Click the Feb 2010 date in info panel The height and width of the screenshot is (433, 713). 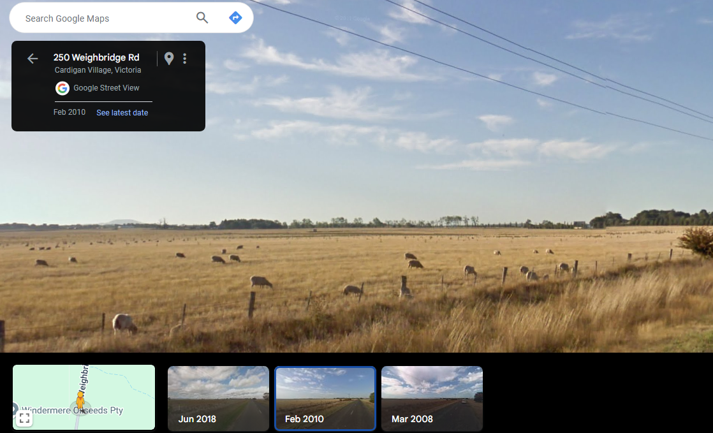pos(70,112)
